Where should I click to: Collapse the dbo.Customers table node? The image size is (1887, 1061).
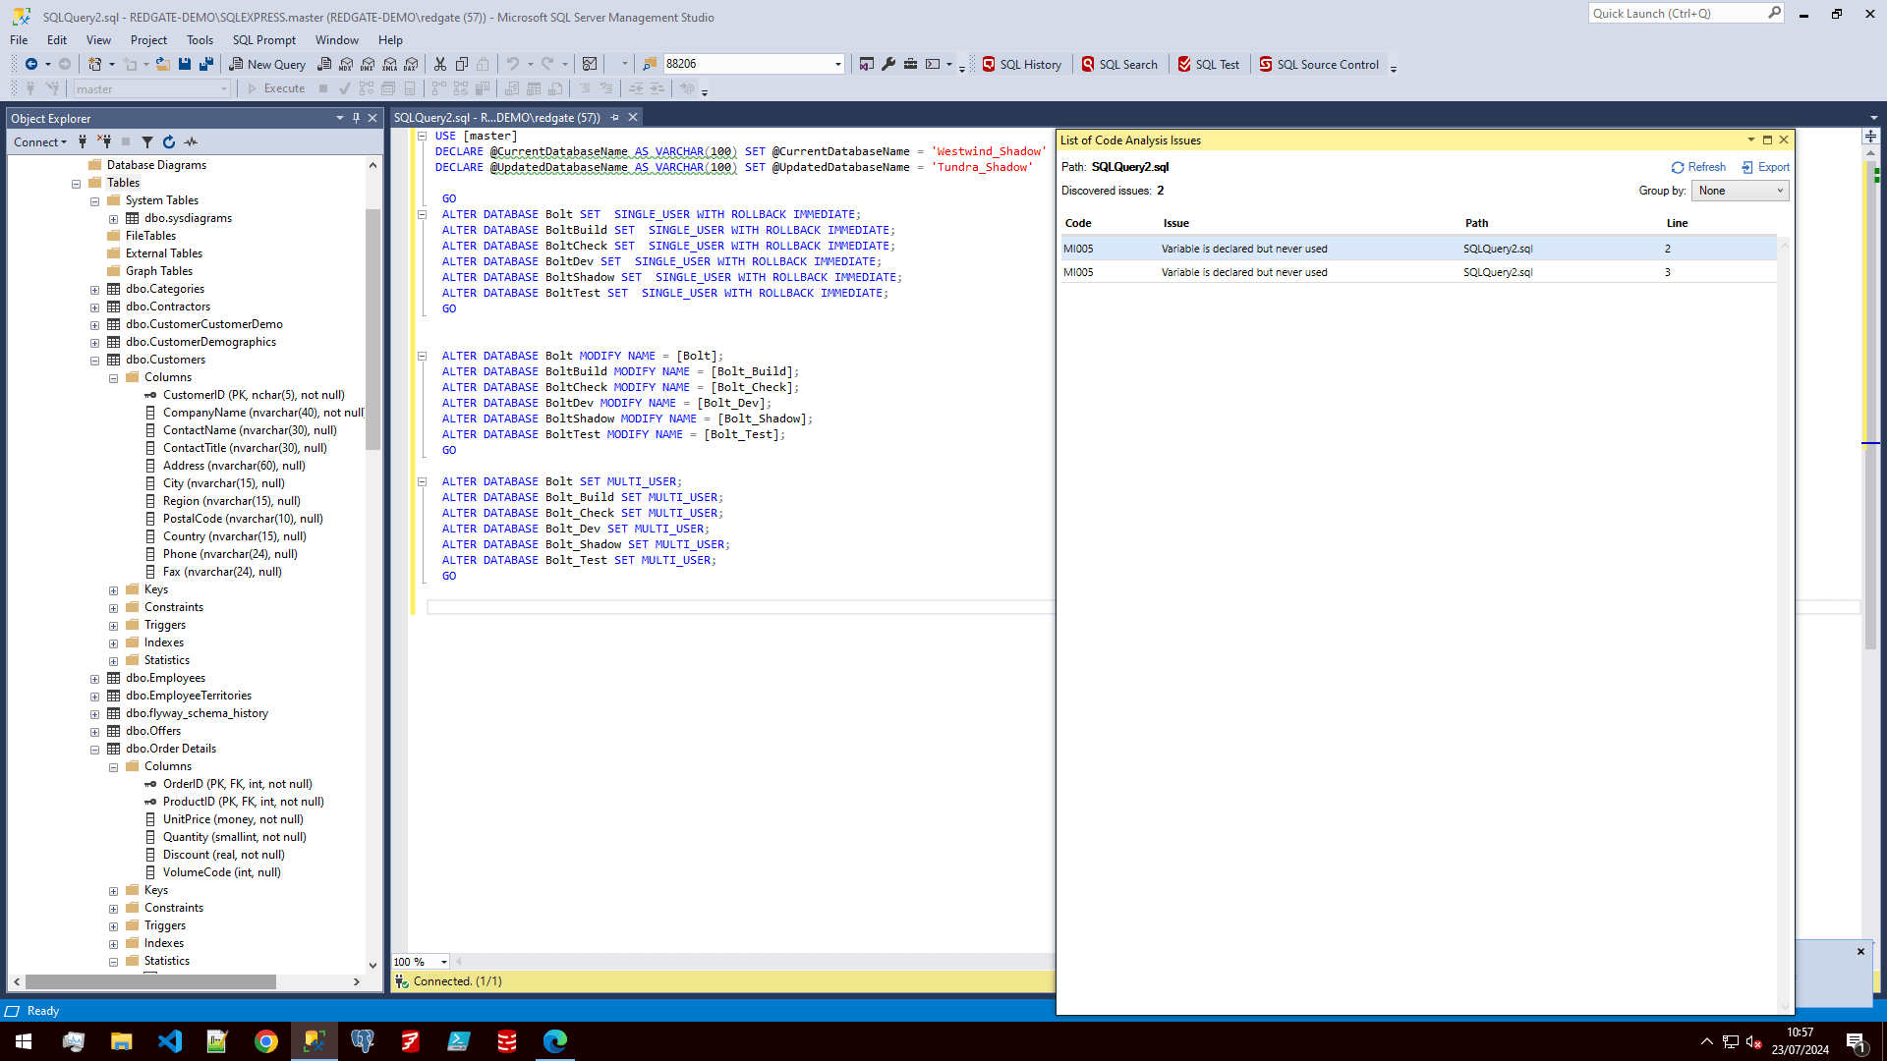click(x=94, y=361)
